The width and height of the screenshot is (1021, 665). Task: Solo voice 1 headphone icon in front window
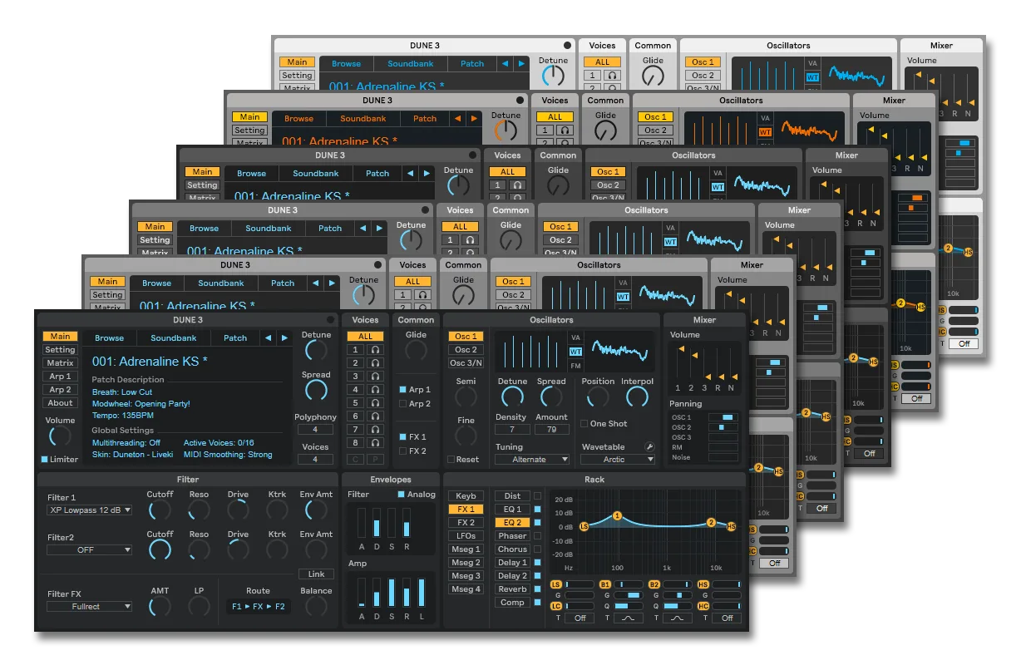377,350
